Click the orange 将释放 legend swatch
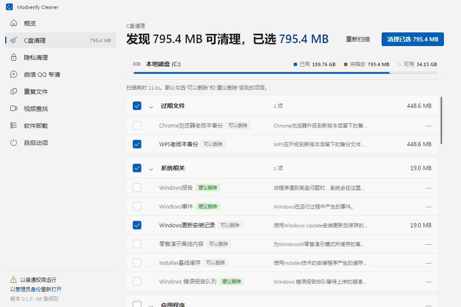This screenshot has width=461, height=307. [x=346, y=64]
